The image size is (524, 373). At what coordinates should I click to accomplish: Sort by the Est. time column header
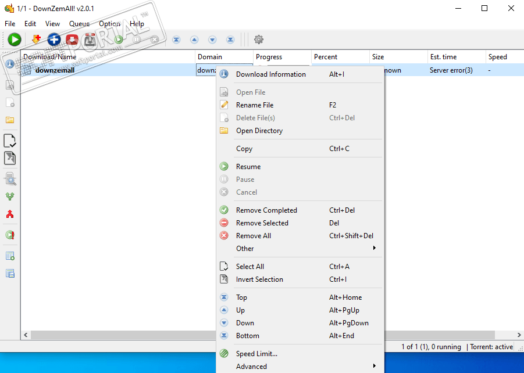pos(457,57)
